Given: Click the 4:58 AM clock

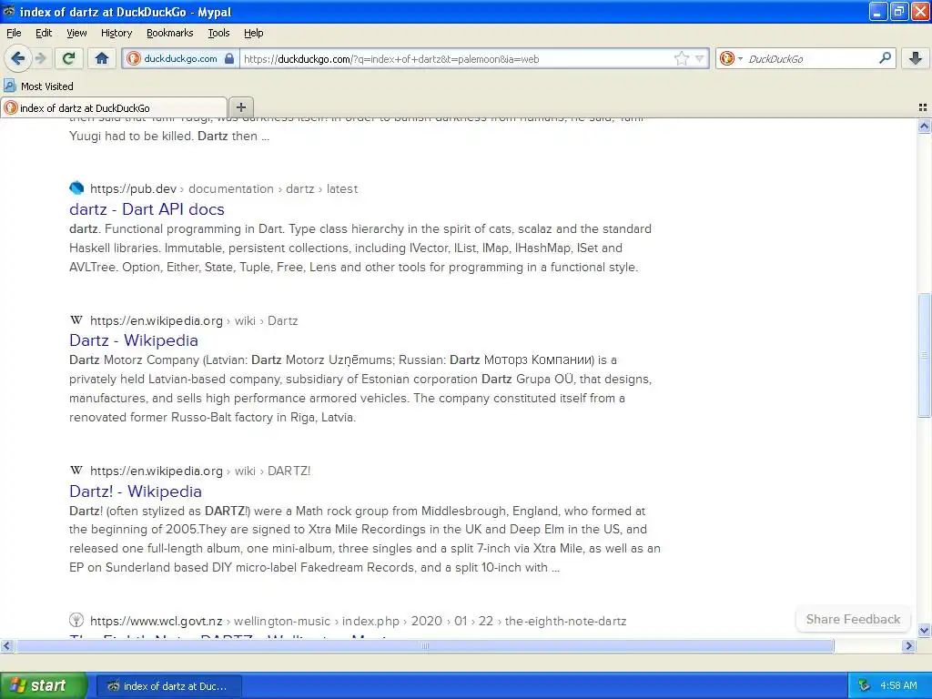Looking at the screenshot, I should tap(898, 685).
